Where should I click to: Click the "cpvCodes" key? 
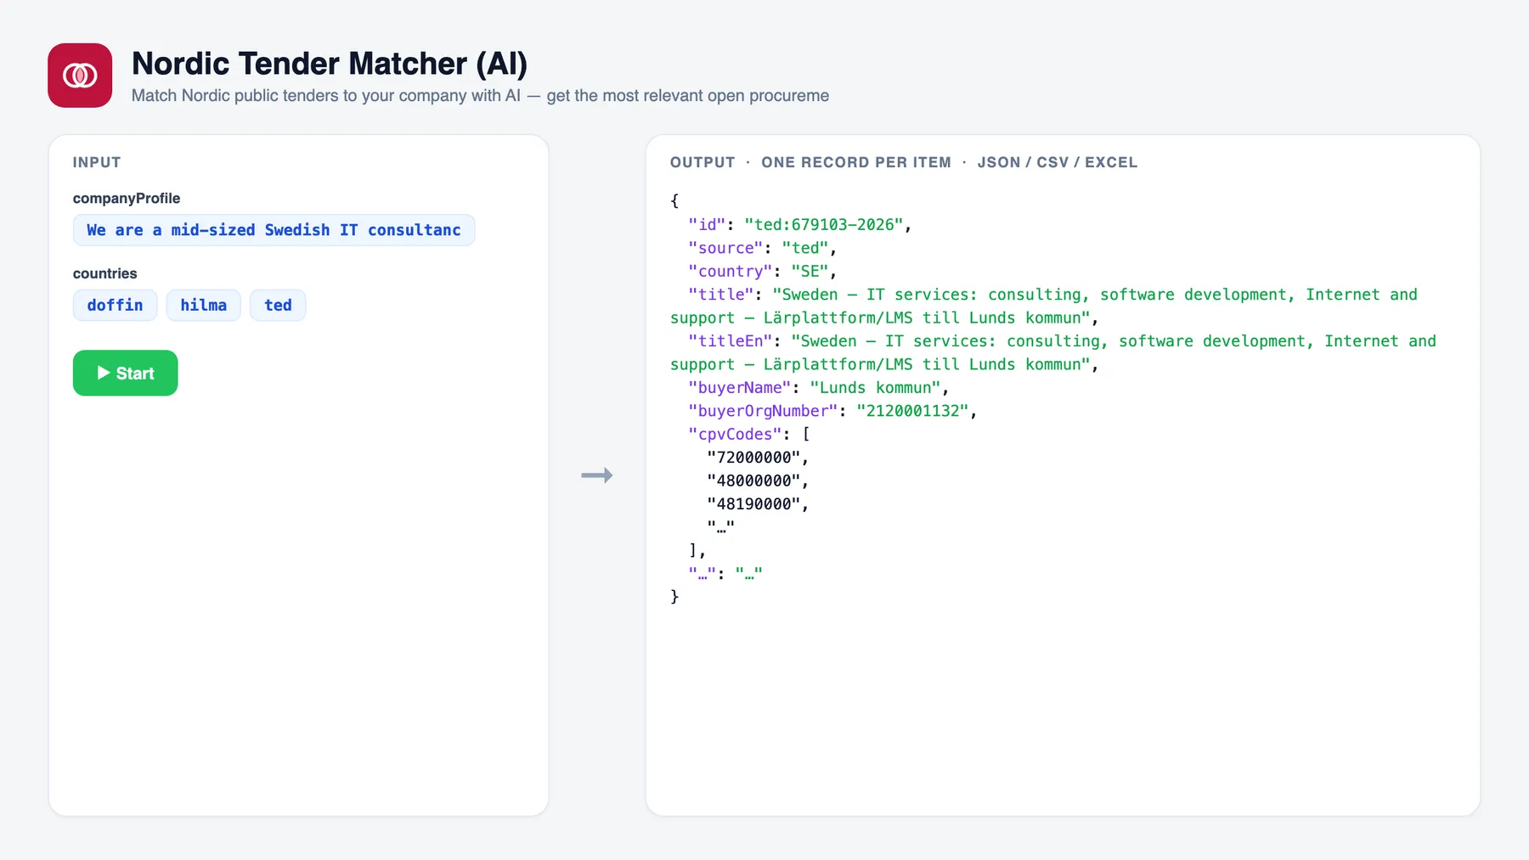pyautogui.click(x=735, y=435)
